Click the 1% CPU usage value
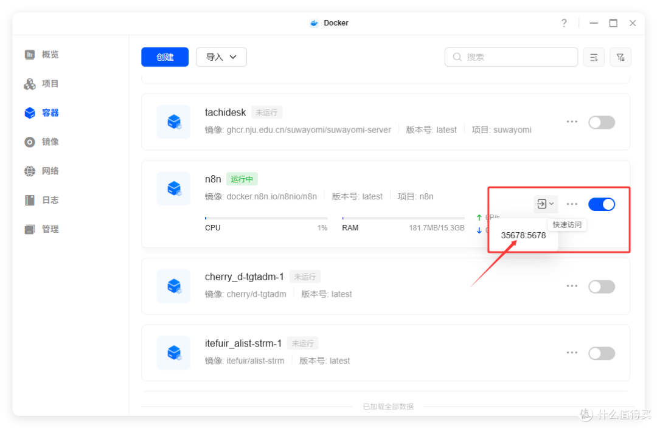 click(322, 228)
